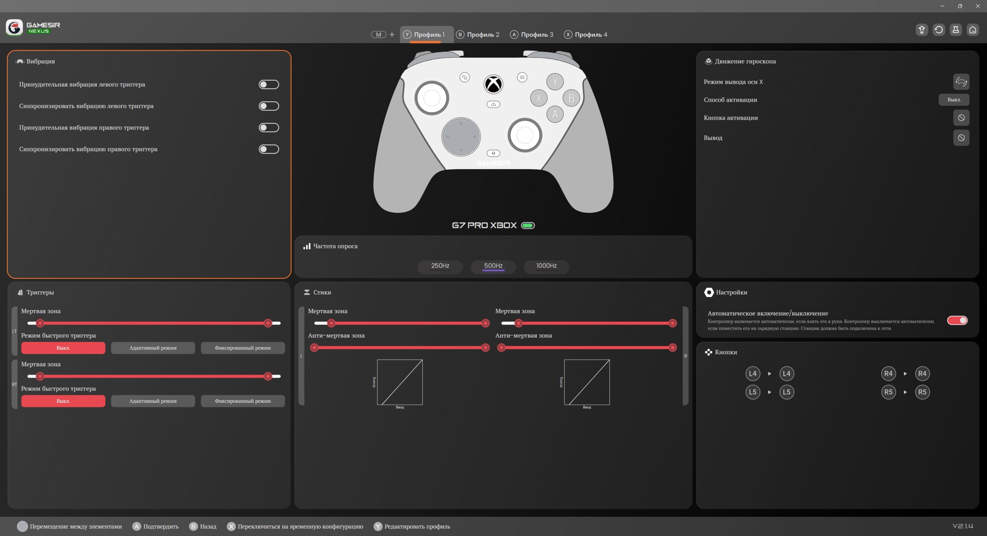Toggle forced vibration of the left trigger
987x536 pixels.
click(269, 84)
